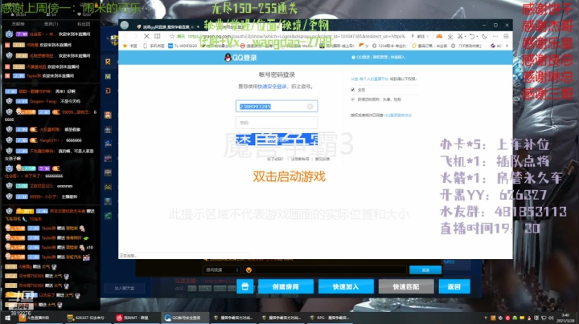Open the Windows Start menu
Screen dimensions: 579x324
coord(7,318)
